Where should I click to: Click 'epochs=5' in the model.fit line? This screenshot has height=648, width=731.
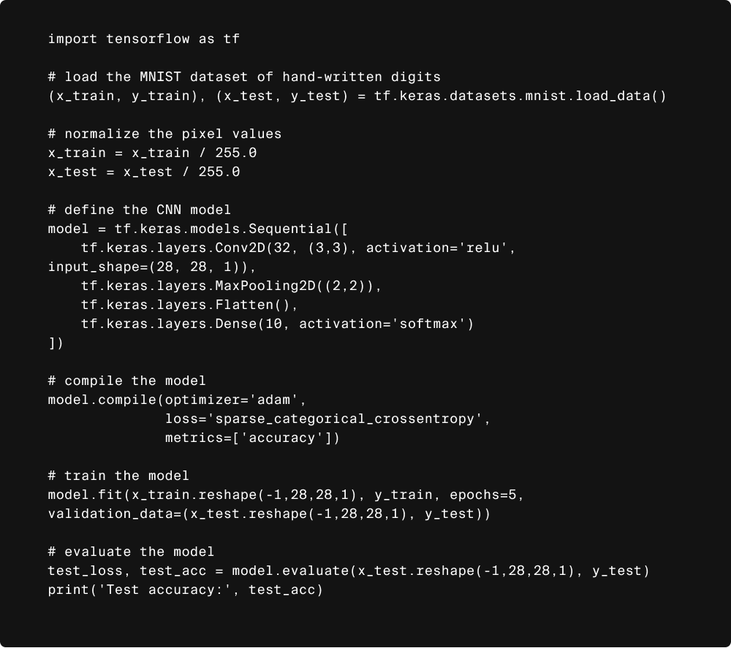click(x=482, y=495)
